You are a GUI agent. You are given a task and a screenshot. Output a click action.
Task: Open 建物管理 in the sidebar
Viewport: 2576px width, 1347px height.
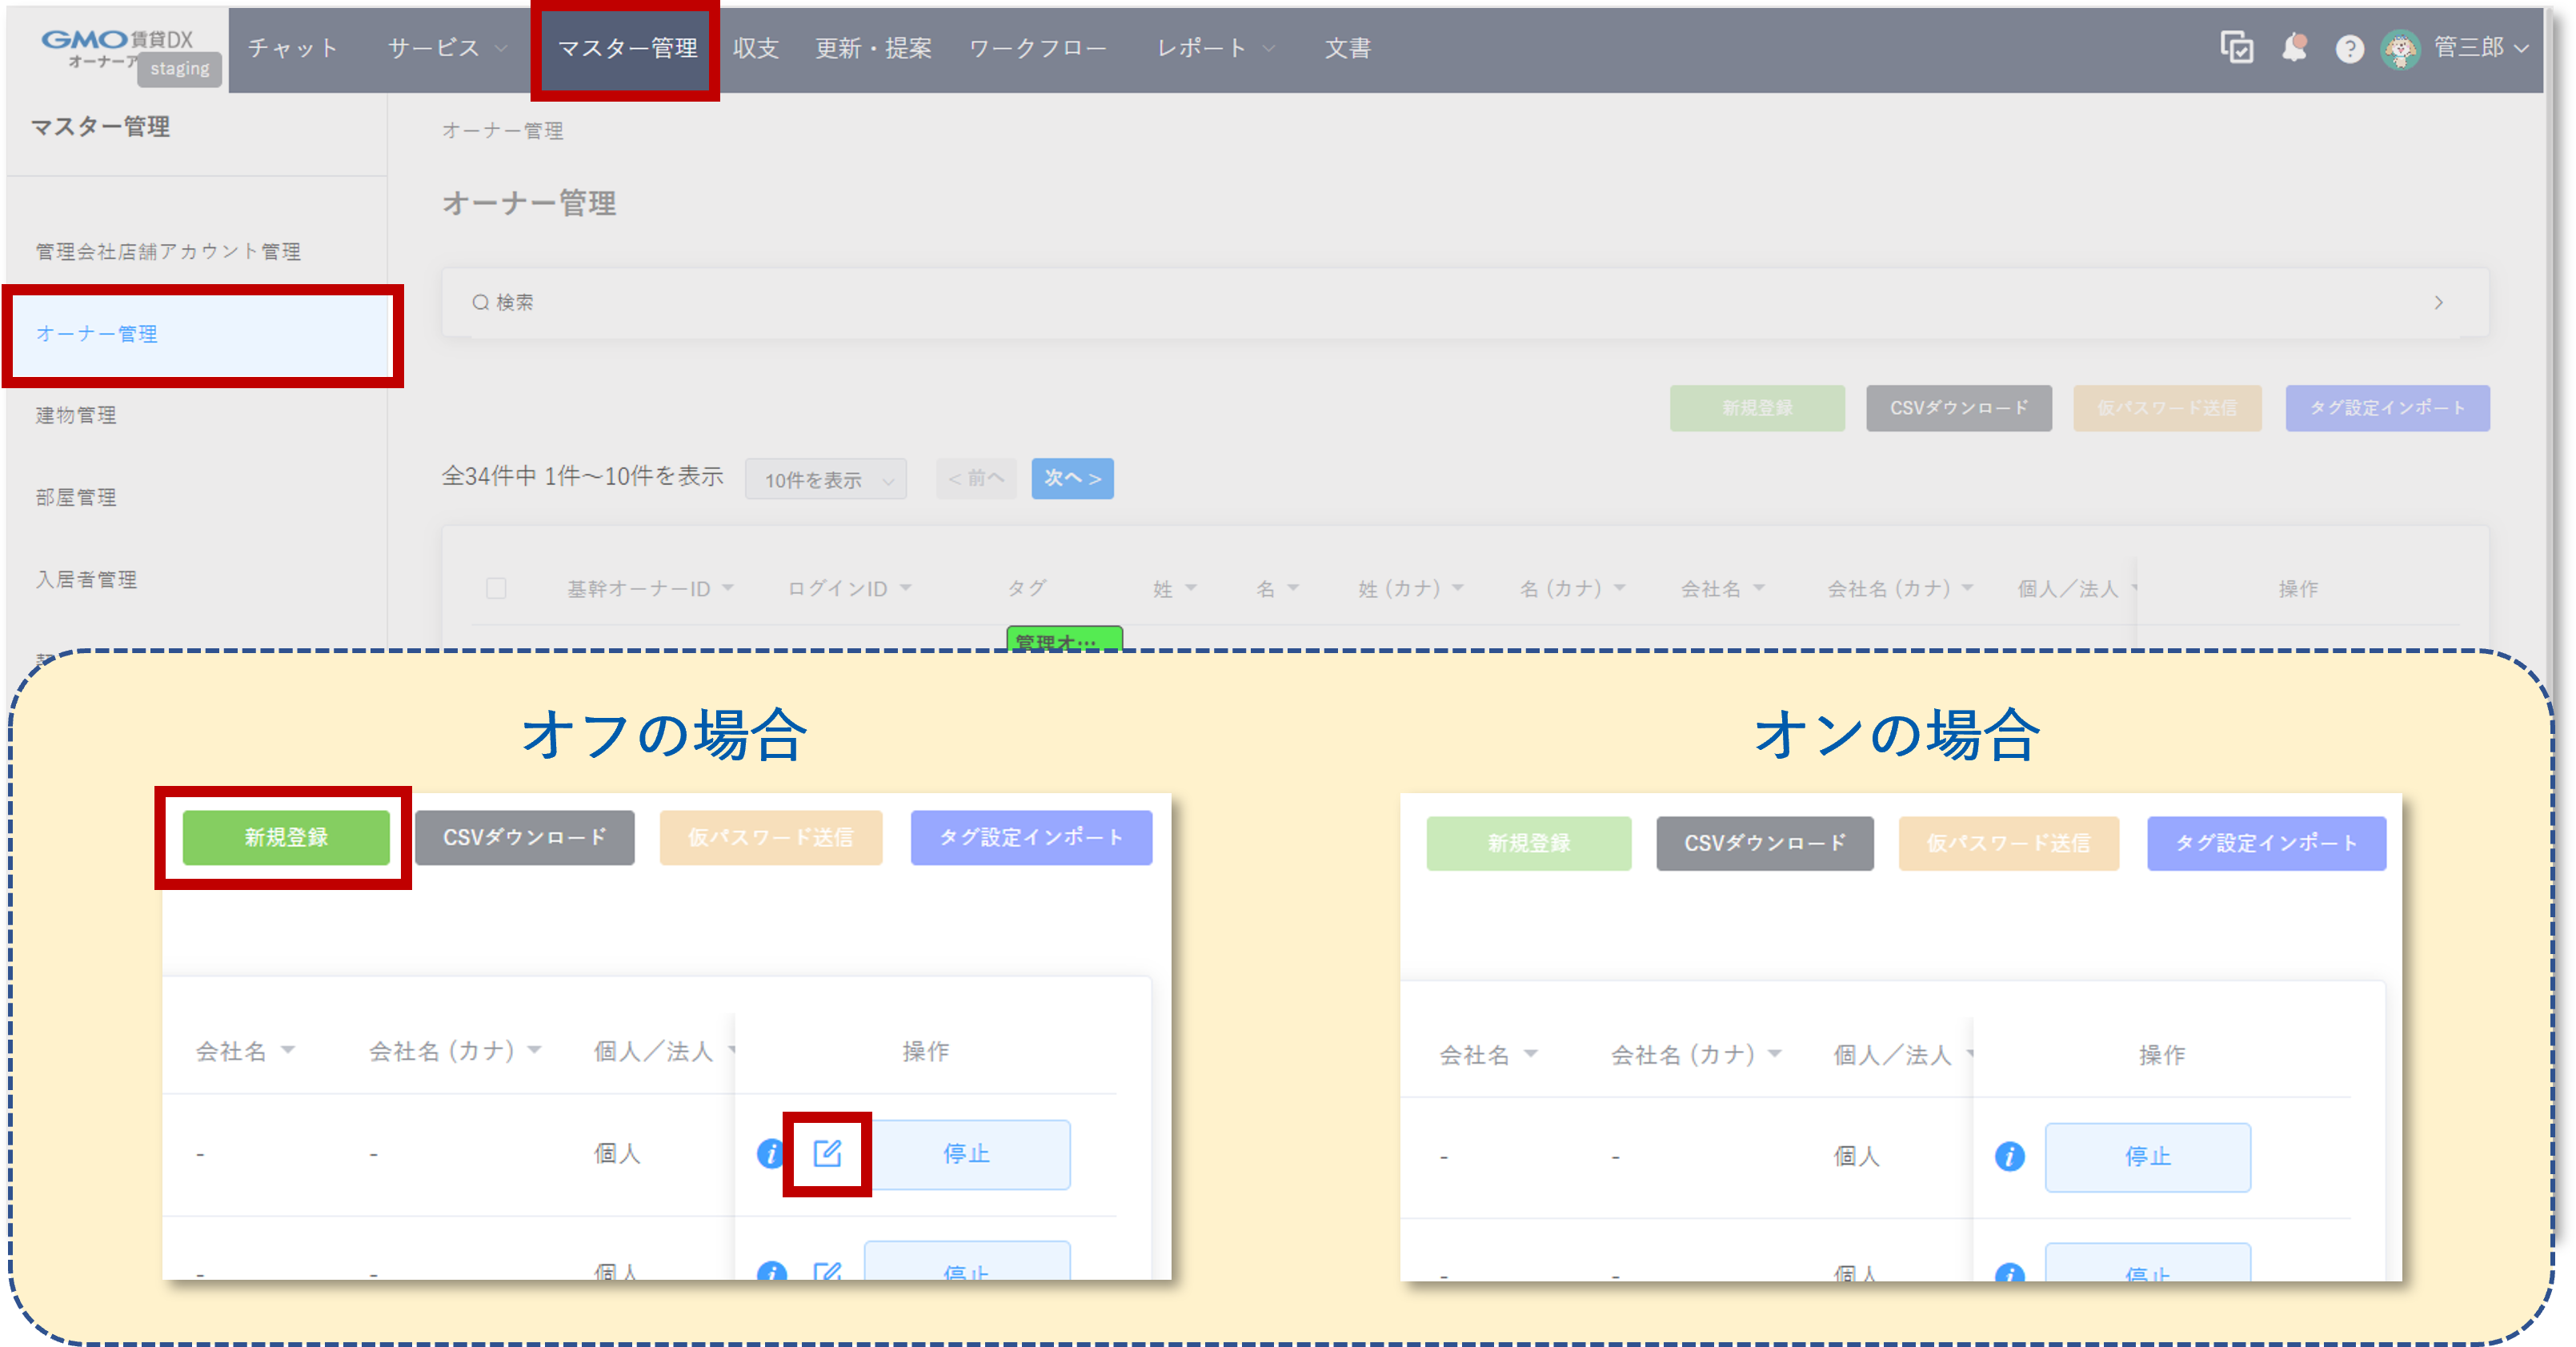point(75,414)
